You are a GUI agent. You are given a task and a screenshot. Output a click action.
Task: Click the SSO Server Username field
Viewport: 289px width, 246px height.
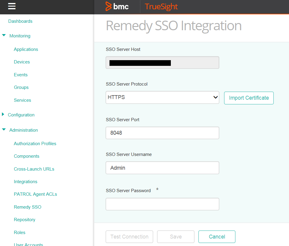click(x=162, y=168)
